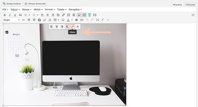198x107 pixels.
Task: Toggle the toolbar kitchen sink button
Action: (84, 15)
